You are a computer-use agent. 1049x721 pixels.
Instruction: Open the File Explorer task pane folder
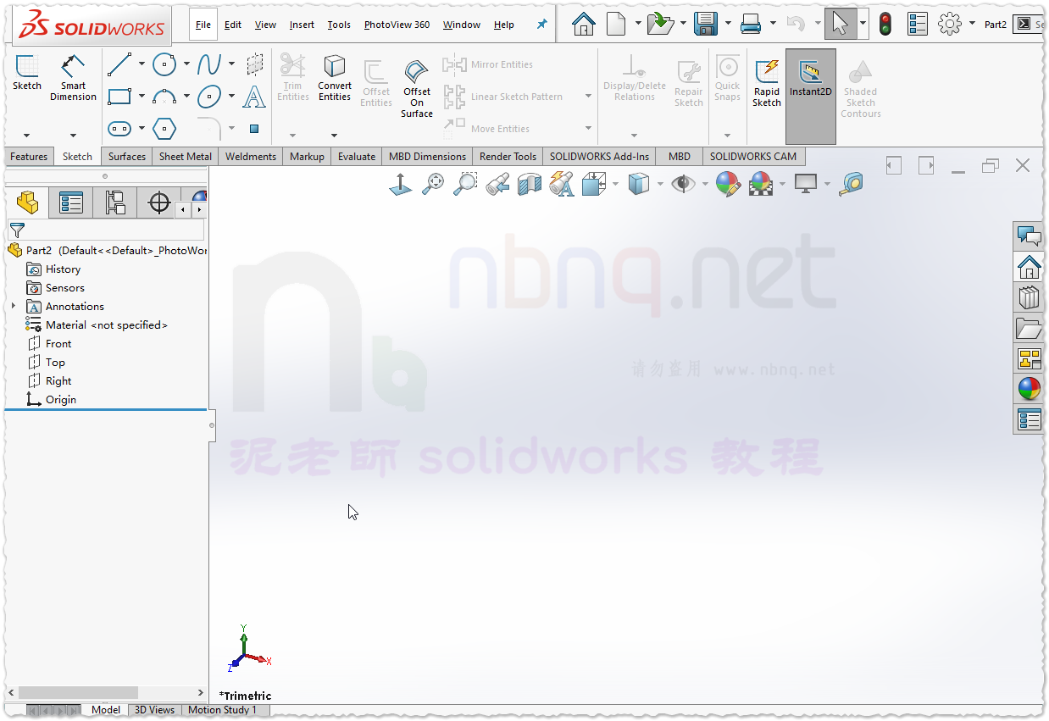pyautogui.click(x=1029, y=328)
